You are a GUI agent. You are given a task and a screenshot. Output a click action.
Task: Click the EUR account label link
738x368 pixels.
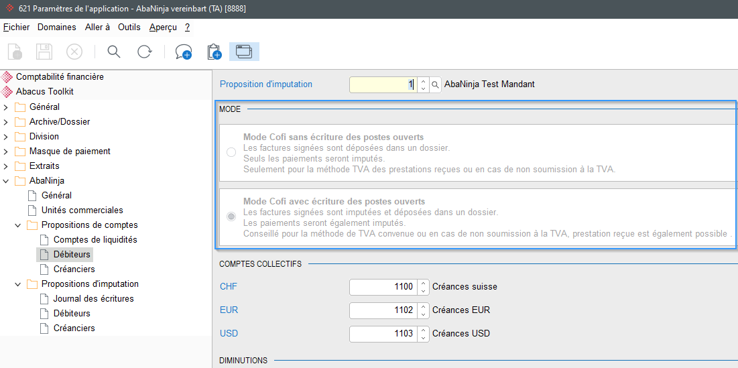click(x=228, y=310)
